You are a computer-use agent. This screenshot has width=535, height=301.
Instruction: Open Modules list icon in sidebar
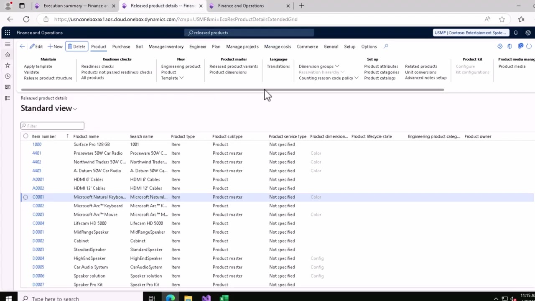pyautogui.click(x=8, y=98)
